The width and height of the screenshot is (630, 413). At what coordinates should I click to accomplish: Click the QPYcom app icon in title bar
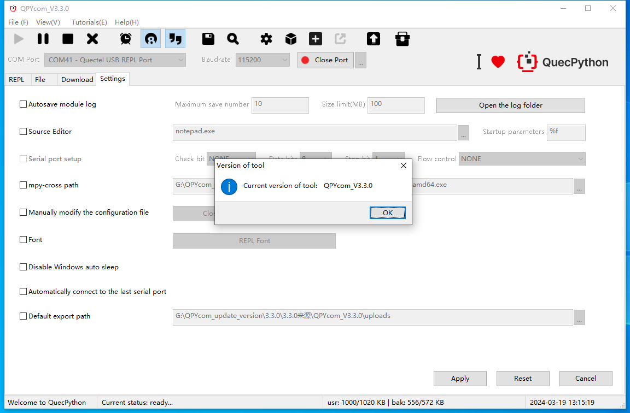pyautogui.click(x=13, y=8)
